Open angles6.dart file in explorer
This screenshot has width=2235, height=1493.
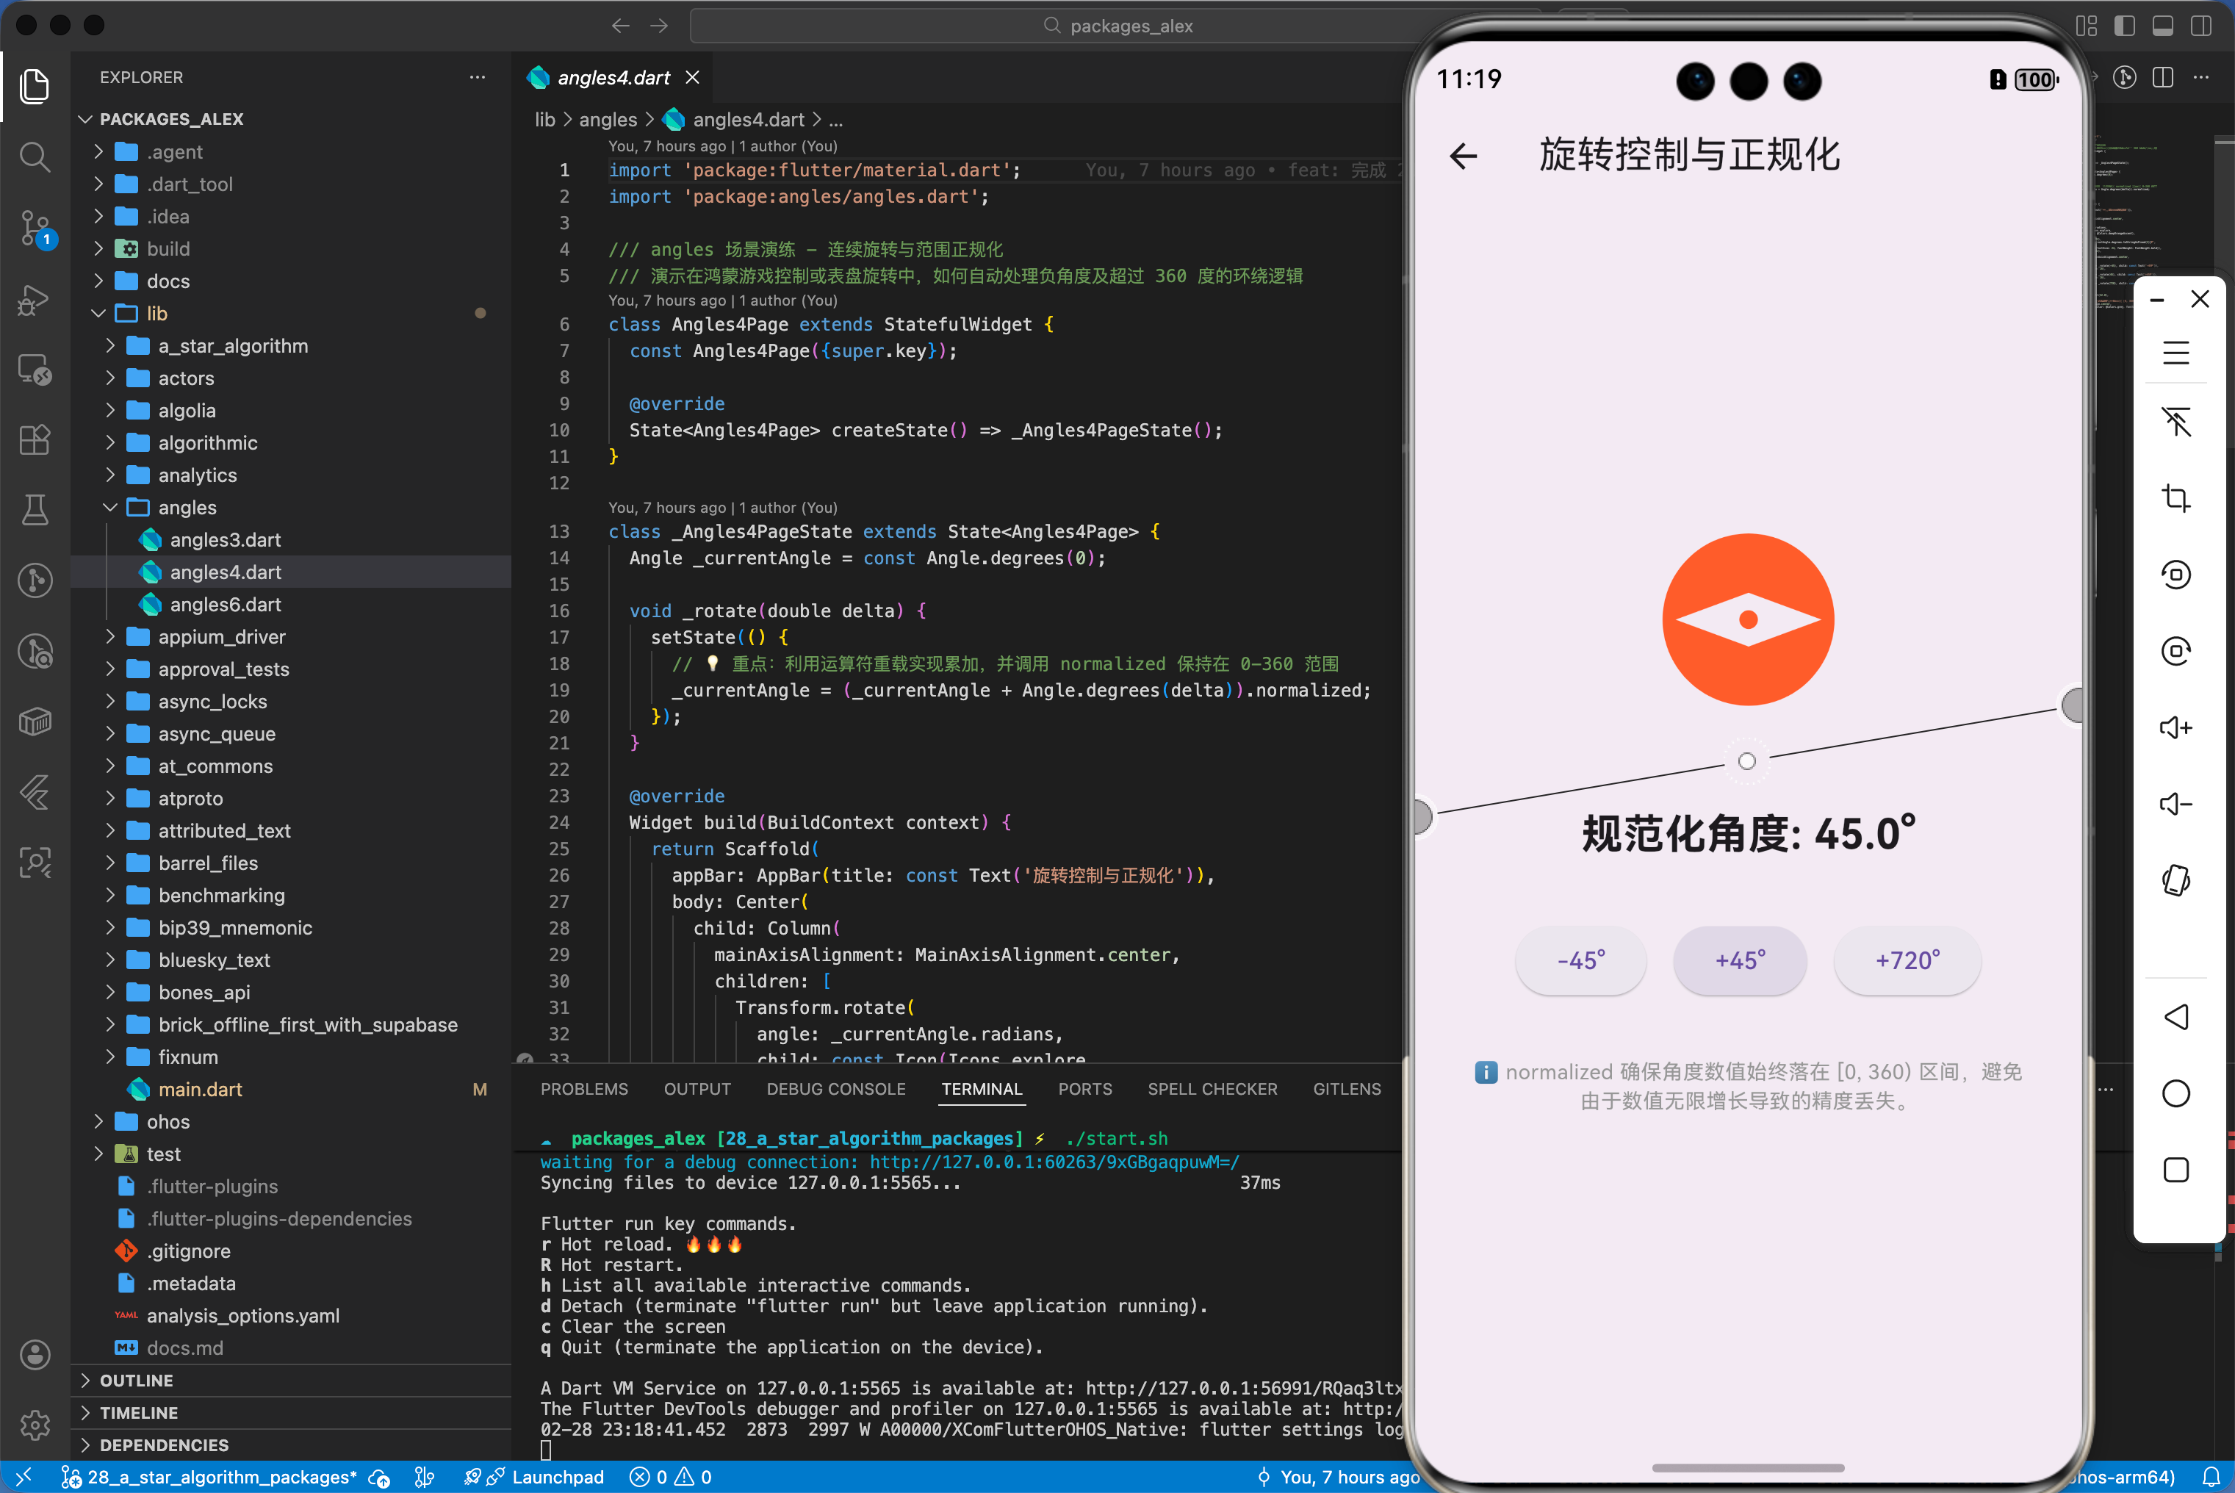pyautogui.click(x=225, y=605)
